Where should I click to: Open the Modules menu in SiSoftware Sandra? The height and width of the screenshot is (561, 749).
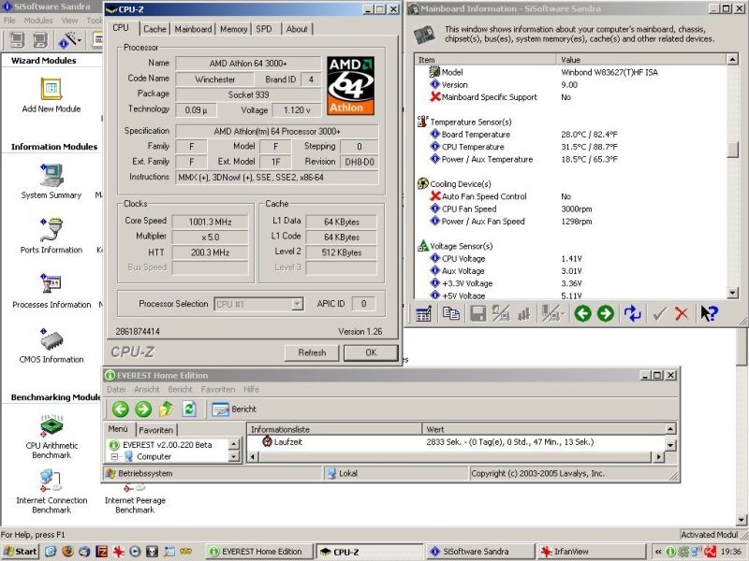click(x=38, y=21)
